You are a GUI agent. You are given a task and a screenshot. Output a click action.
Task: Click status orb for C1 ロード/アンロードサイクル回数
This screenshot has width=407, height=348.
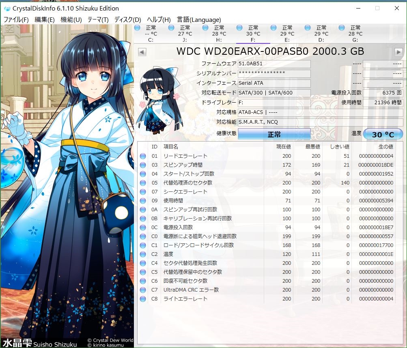(143, 245)
